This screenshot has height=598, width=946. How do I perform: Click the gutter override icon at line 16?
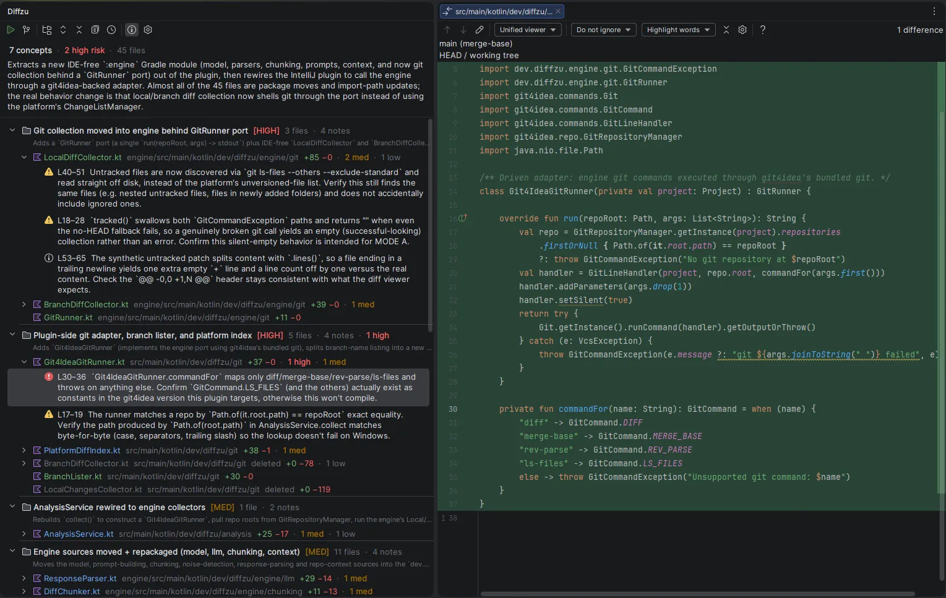click(x=463, y=218)
